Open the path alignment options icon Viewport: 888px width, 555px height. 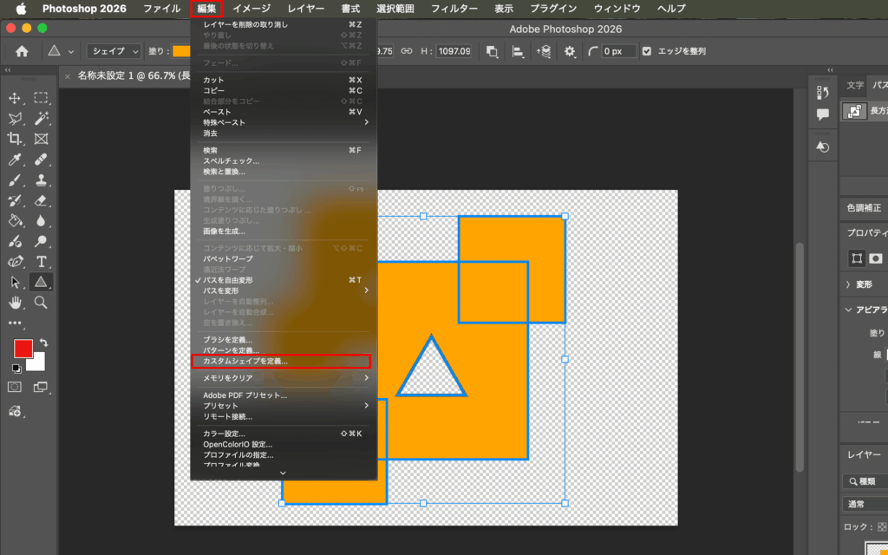(518, 51)
